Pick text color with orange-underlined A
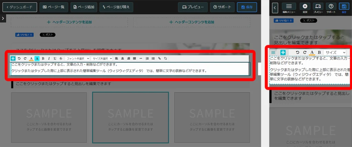This screenshot has height=147, width=352. tap(31, 59)
